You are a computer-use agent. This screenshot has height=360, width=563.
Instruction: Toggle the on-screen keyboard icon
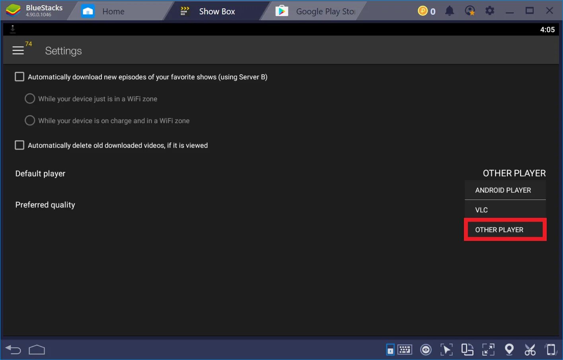[x=405, y=350]
